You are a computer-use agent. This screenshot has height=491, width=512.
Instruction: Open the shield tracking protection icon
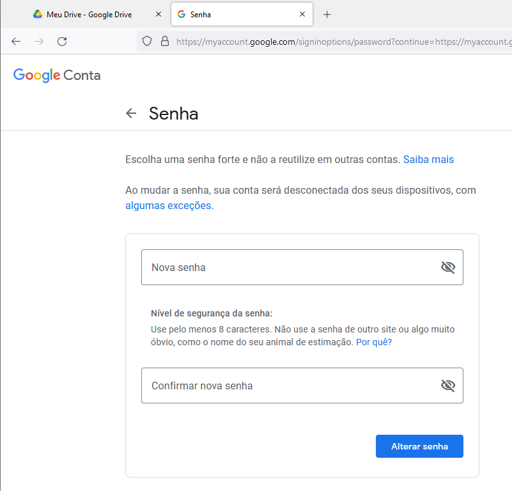(x=147, y=41)
